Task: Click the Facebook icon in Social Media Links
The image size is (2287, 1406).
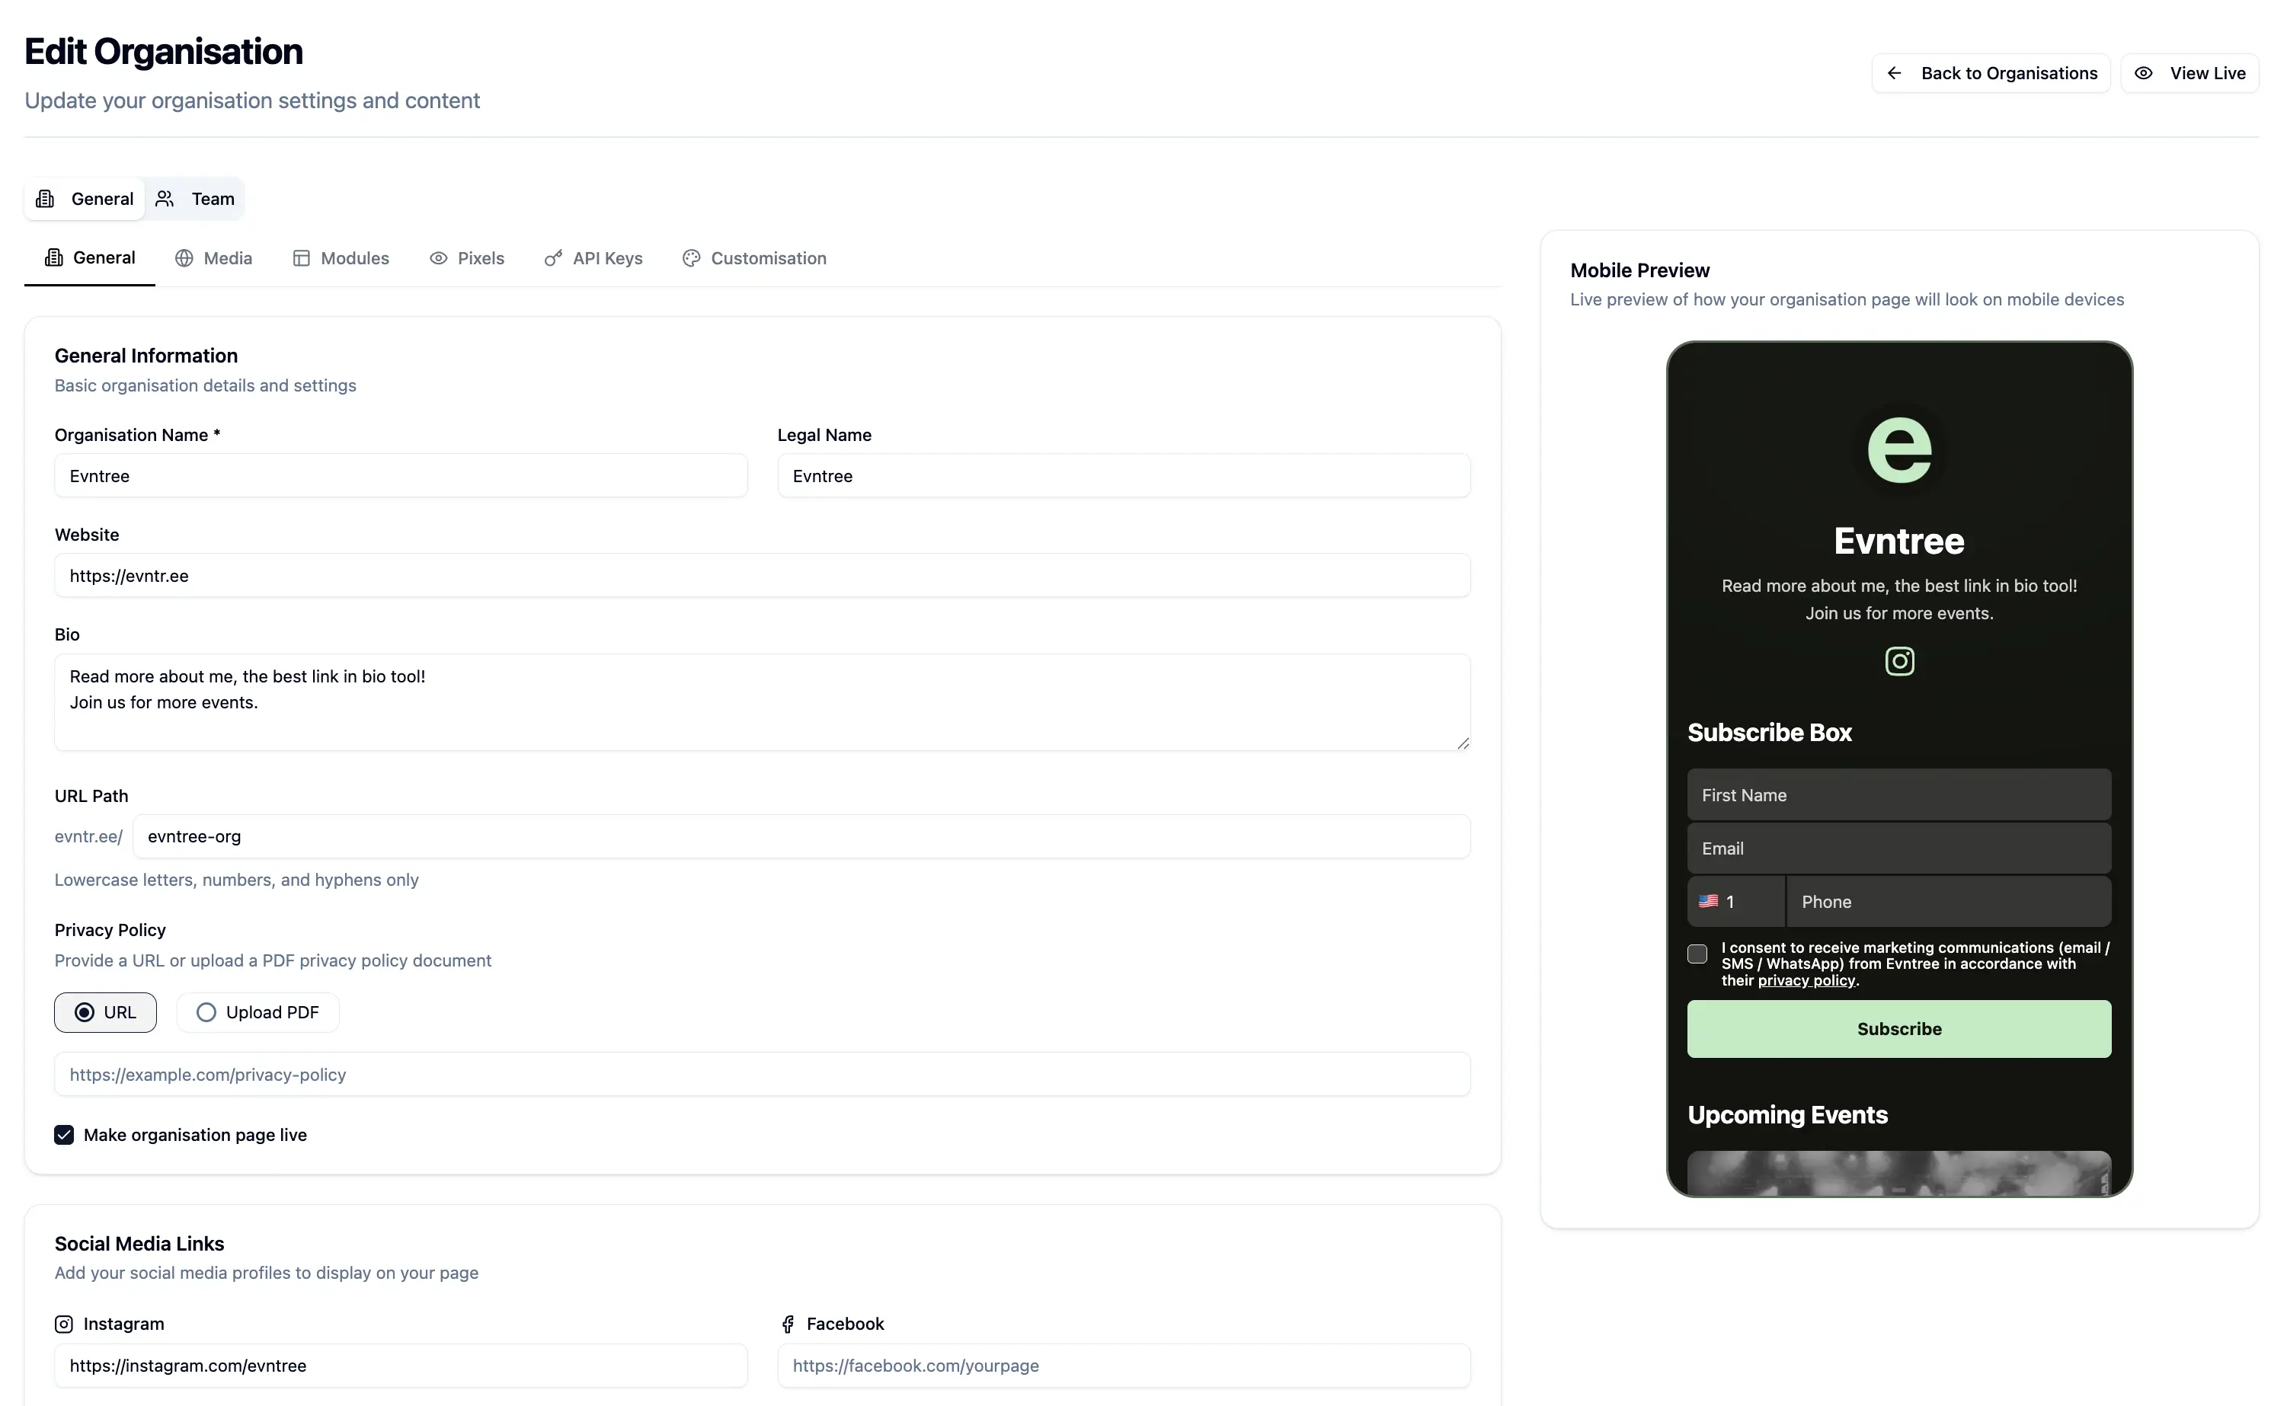Action: point(788,1323)
